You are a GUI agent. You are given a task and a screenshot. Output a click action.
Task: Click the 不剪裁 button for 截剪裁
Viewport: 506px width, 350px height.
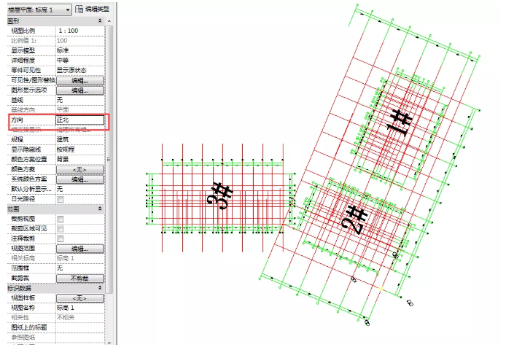pos(80,278)
